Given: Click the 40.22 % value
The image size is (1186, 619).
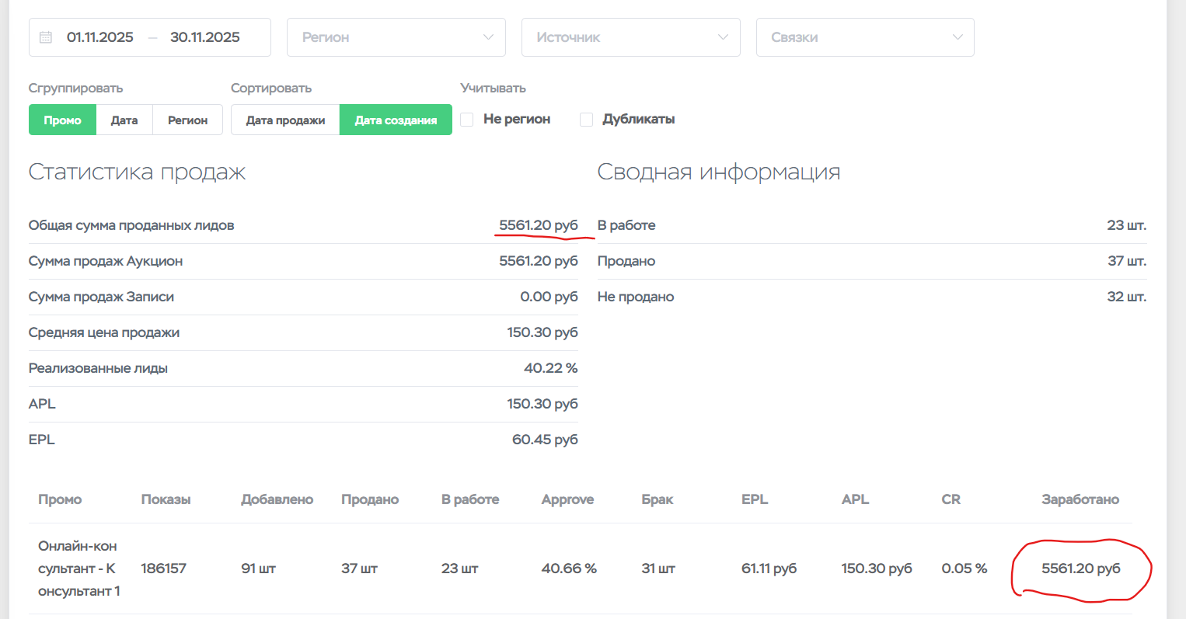Looking at the screenshot, I should click(551, 368).
